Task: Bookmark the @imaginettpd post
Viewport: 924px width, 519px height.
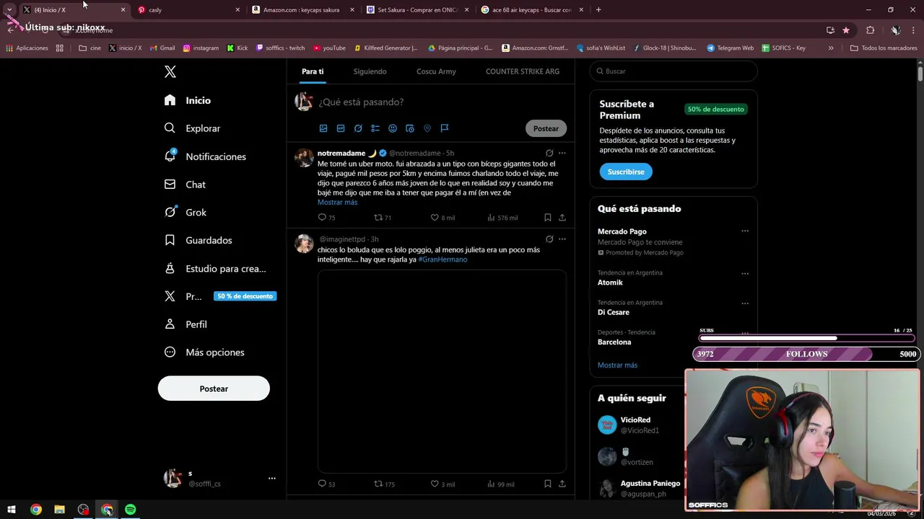Action: (548, 484)
